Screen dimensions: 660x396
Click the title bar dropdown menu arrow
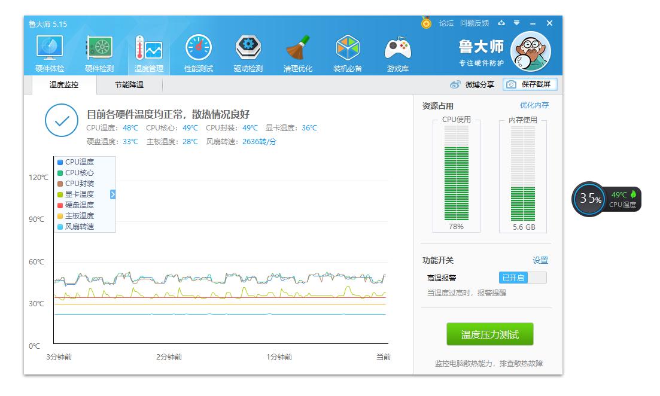click(516, 23)
